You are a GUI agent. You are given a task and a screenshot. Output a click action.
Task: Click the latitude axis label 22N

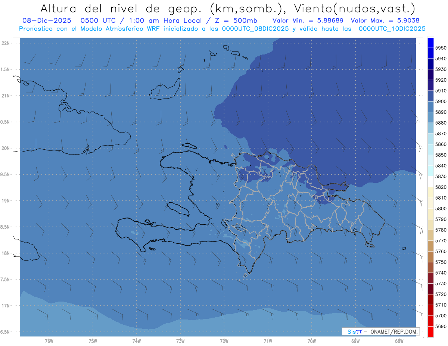(6, 43)
